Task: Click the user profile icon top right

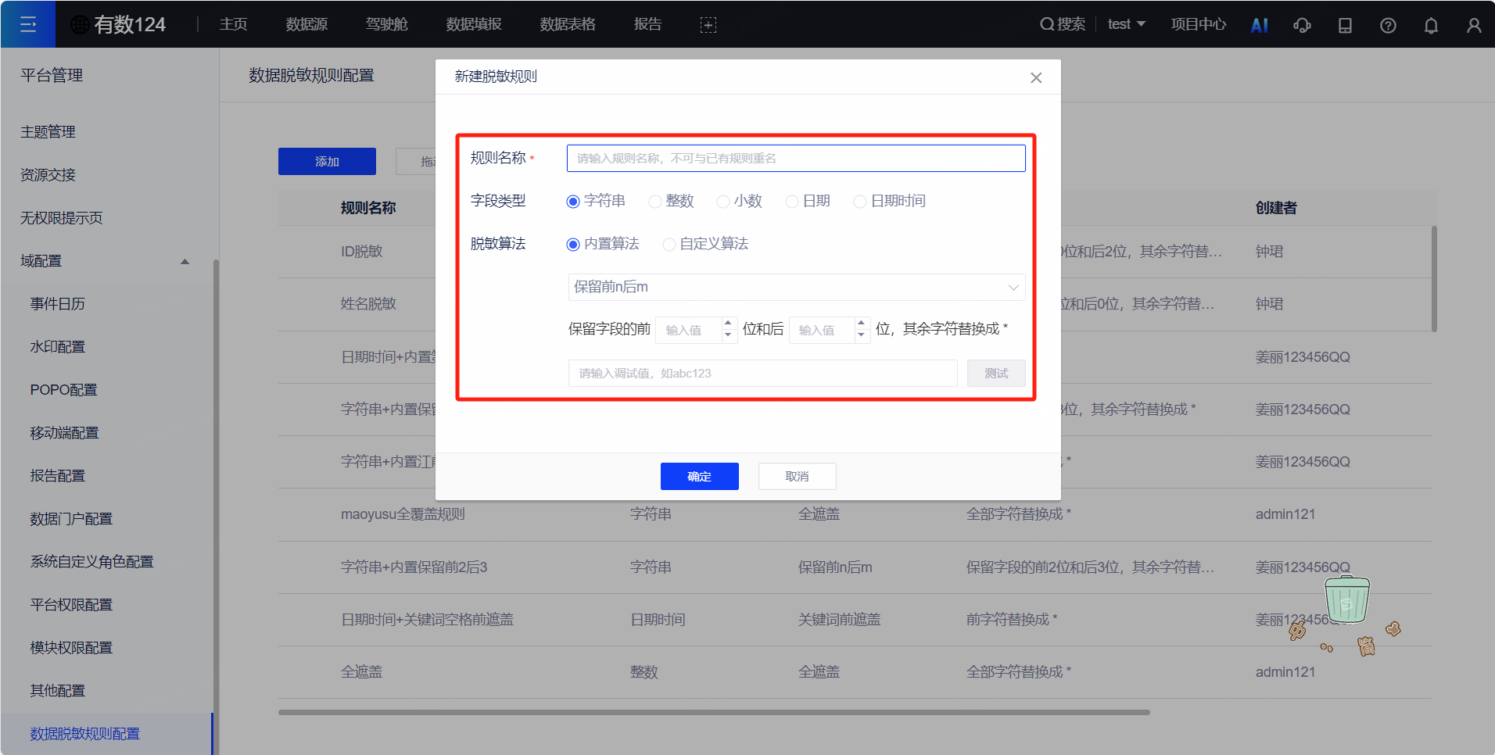Action: click(x=1474, y=24)
